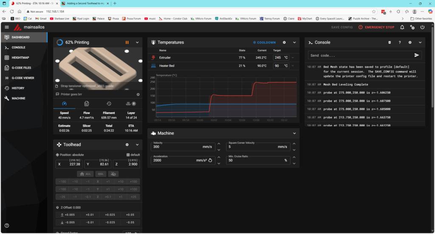Toggle the hamburger sidebar menu
The height and width of the screenshot is (234, 435).
pyautogui.click(x=6, y=27)
